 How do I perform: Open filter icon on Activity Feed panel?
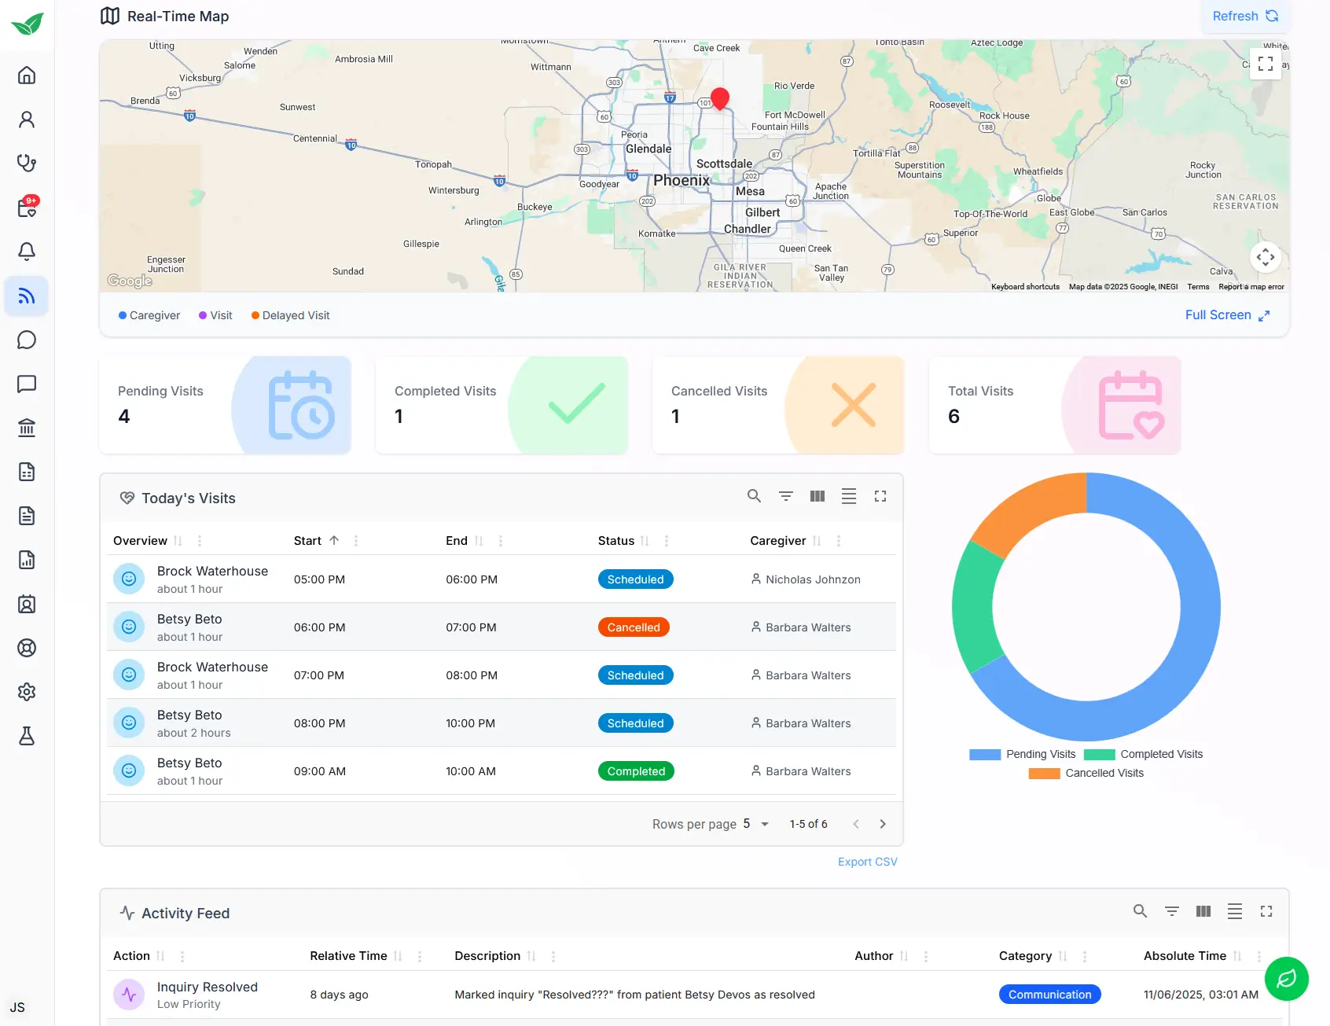pyautogui.click(x=1172, y=911)
